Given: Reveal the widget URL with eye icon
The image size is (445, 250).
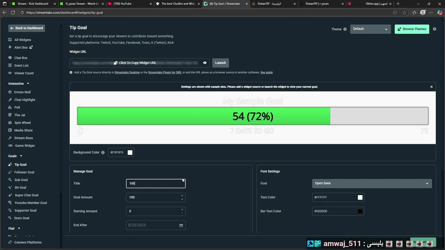Looking at the screenshot, I should pos(205,63).
